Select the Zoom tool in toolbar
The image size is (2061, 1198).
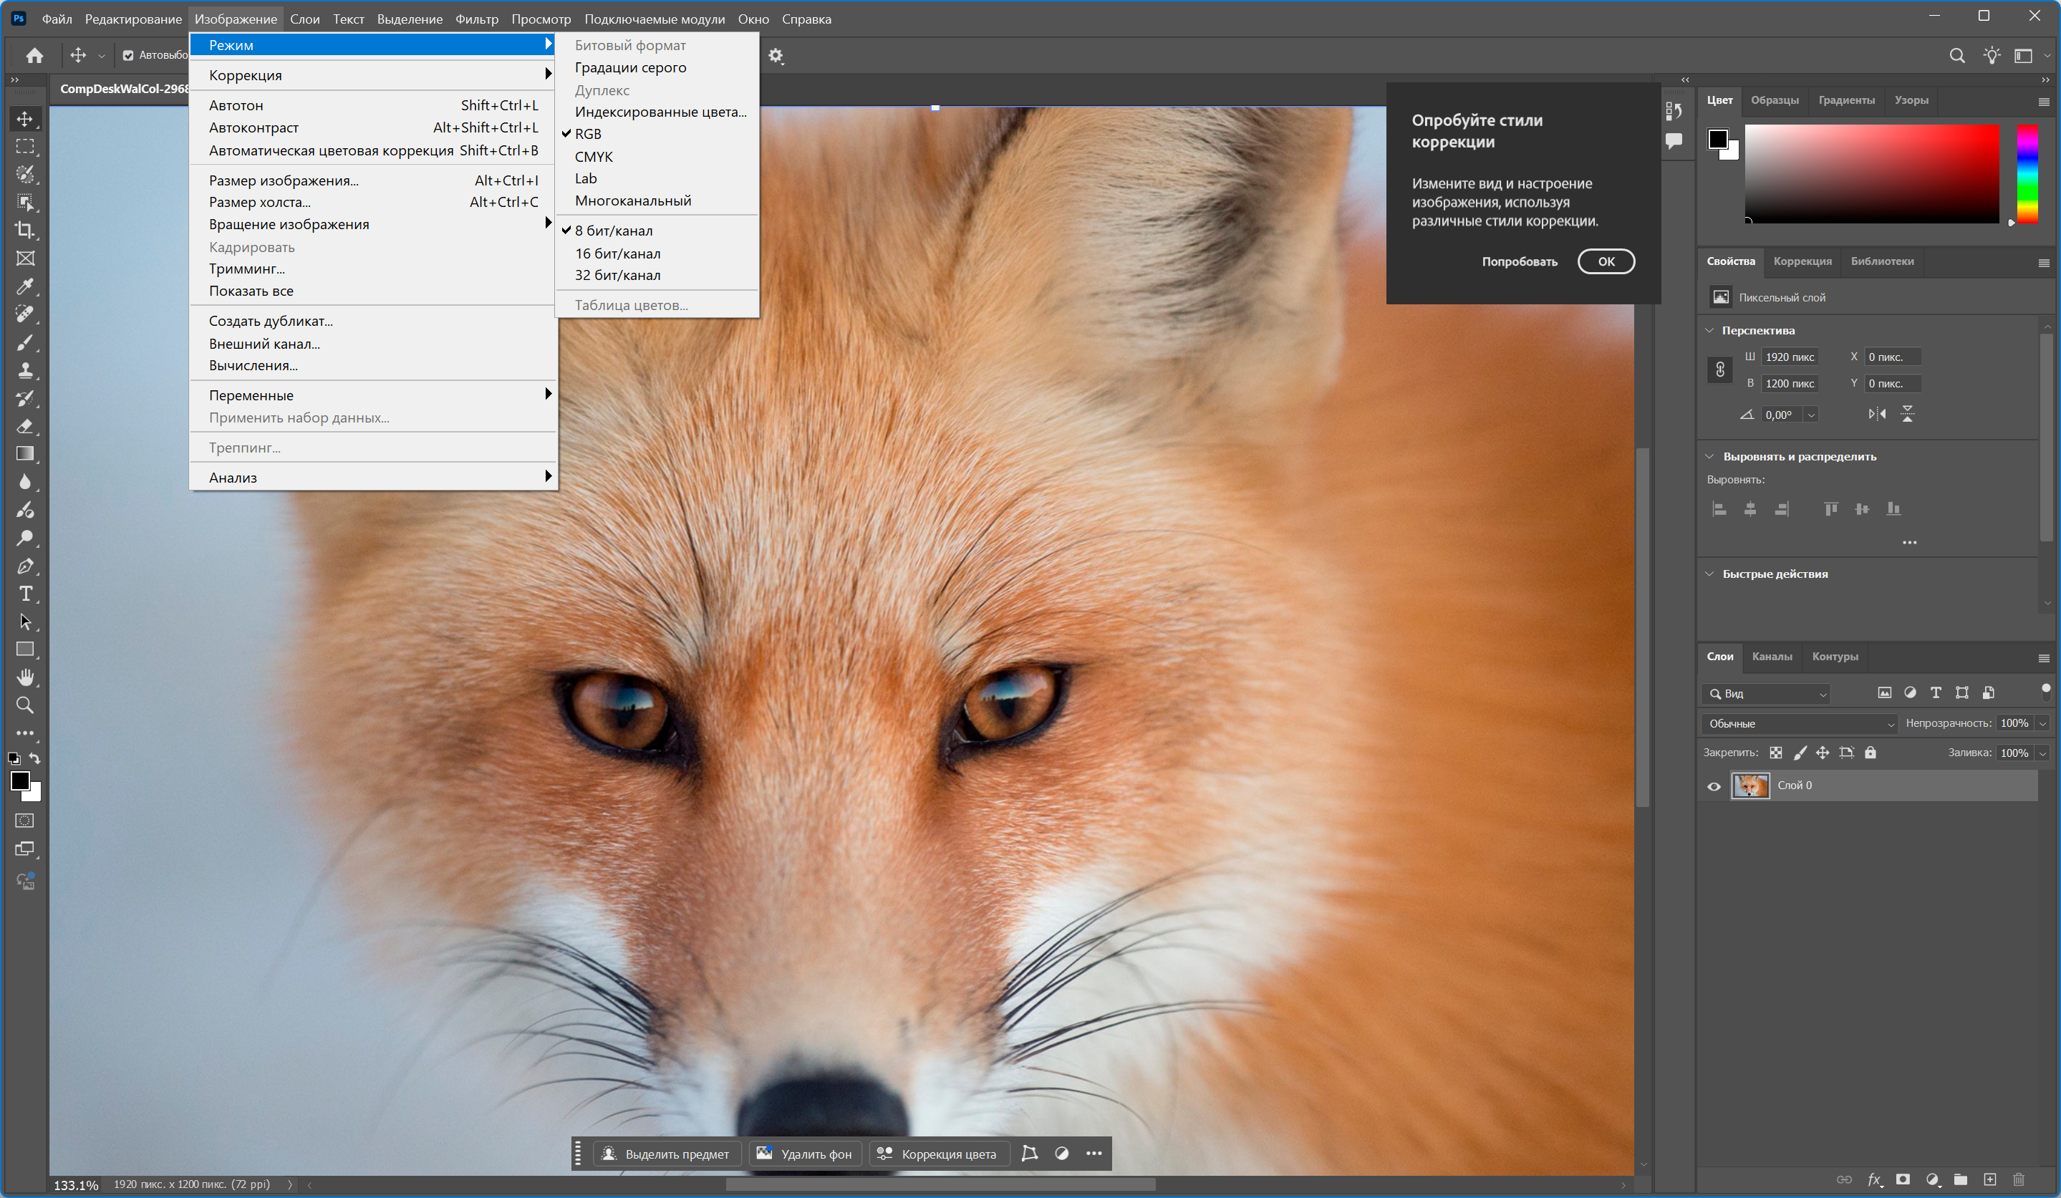[25, 705]
